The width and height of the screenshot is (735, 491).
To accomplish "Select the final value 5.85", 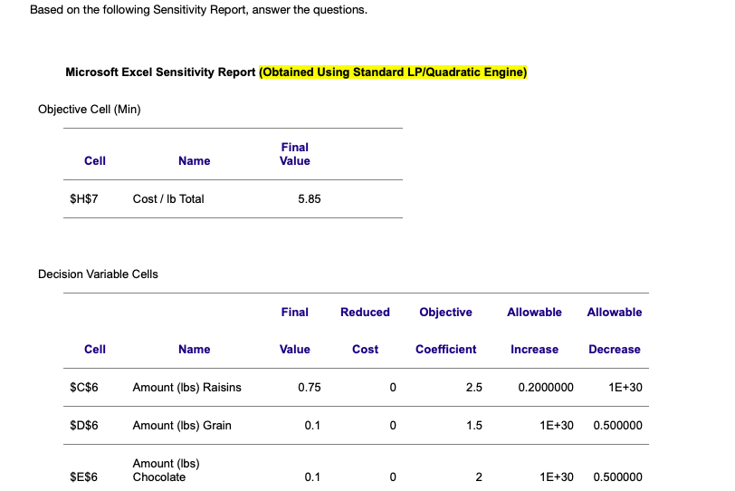I will pyautogui.click(x=310, y=199).
